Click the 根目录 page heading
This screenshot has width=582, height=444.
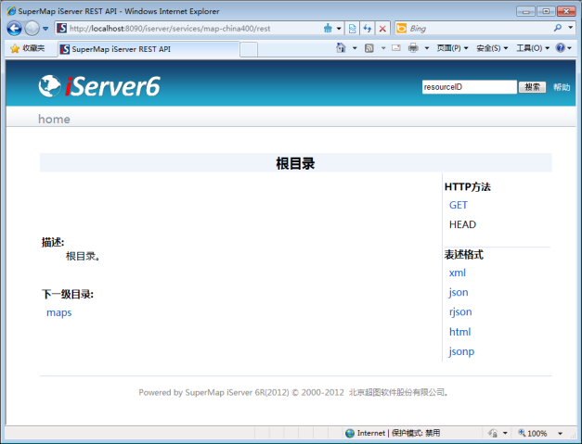tap(295, 163)
